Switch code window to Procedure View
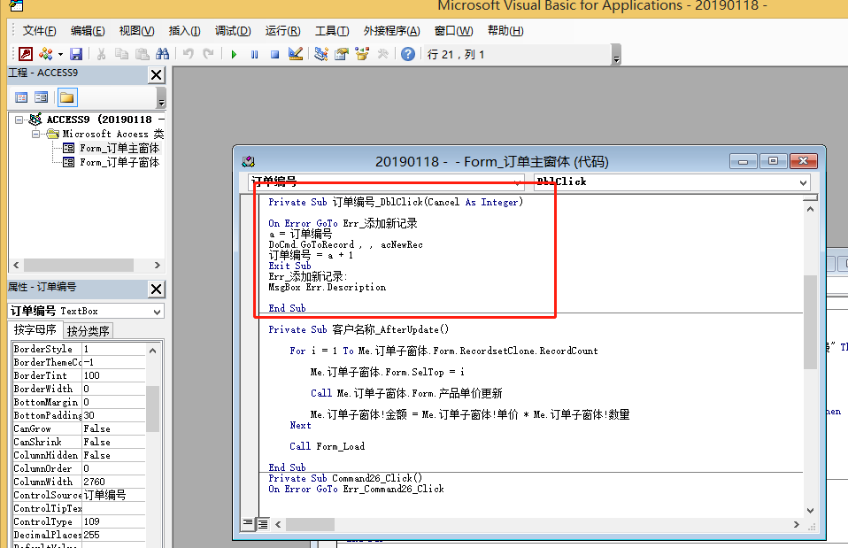Viewport: 848px width, 548px height. click(248, 523)
